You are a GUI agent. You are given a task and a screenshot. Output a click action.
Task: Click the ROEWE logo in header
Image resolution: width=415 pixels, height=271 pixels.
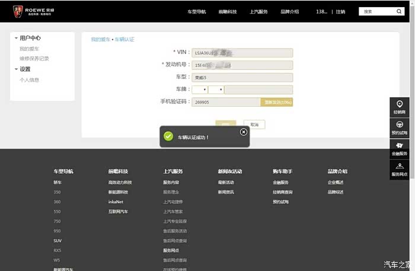pyautogui.click(x=30, y=11)
